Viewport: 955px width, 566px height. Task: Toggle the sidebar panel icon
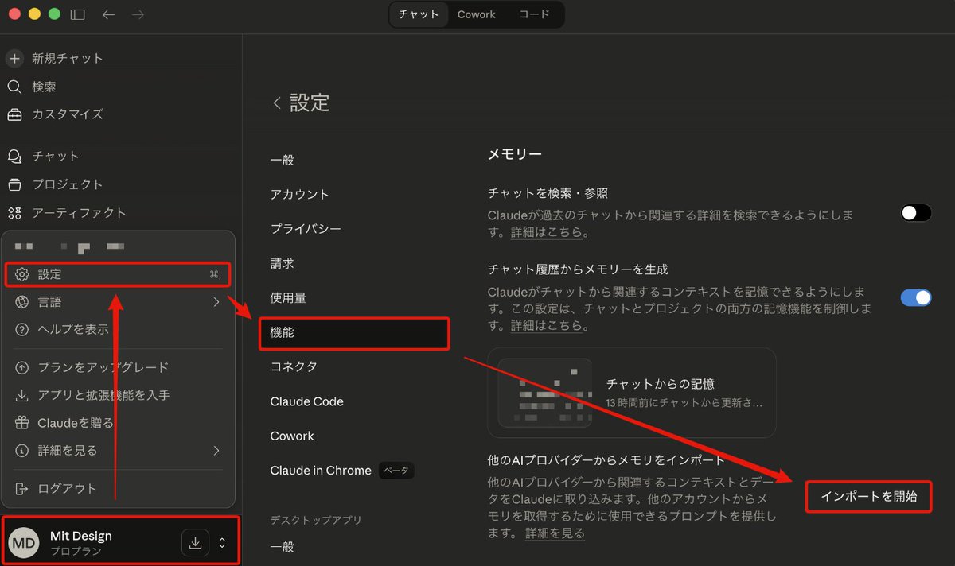pos(77,14)
